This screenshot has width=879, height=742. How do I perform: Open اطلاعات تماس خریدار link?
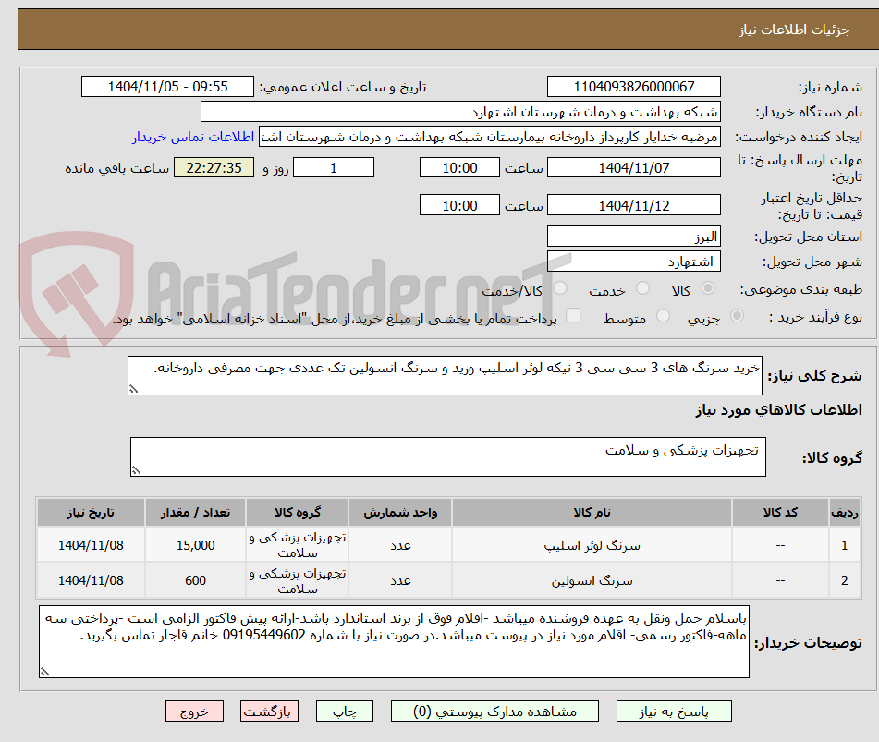[x=193, y=137]
